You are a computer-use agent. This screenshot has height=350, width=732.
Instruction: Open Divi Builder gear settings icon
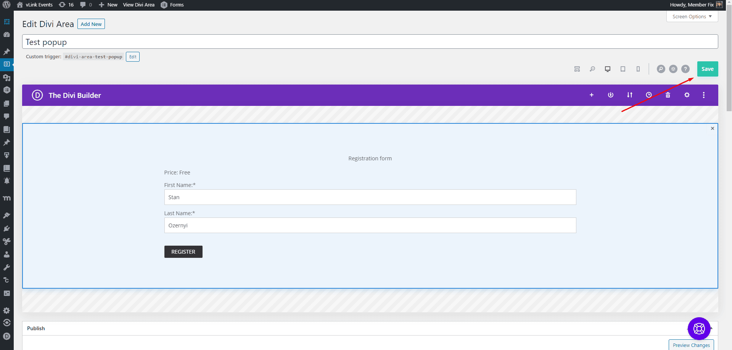687,95
